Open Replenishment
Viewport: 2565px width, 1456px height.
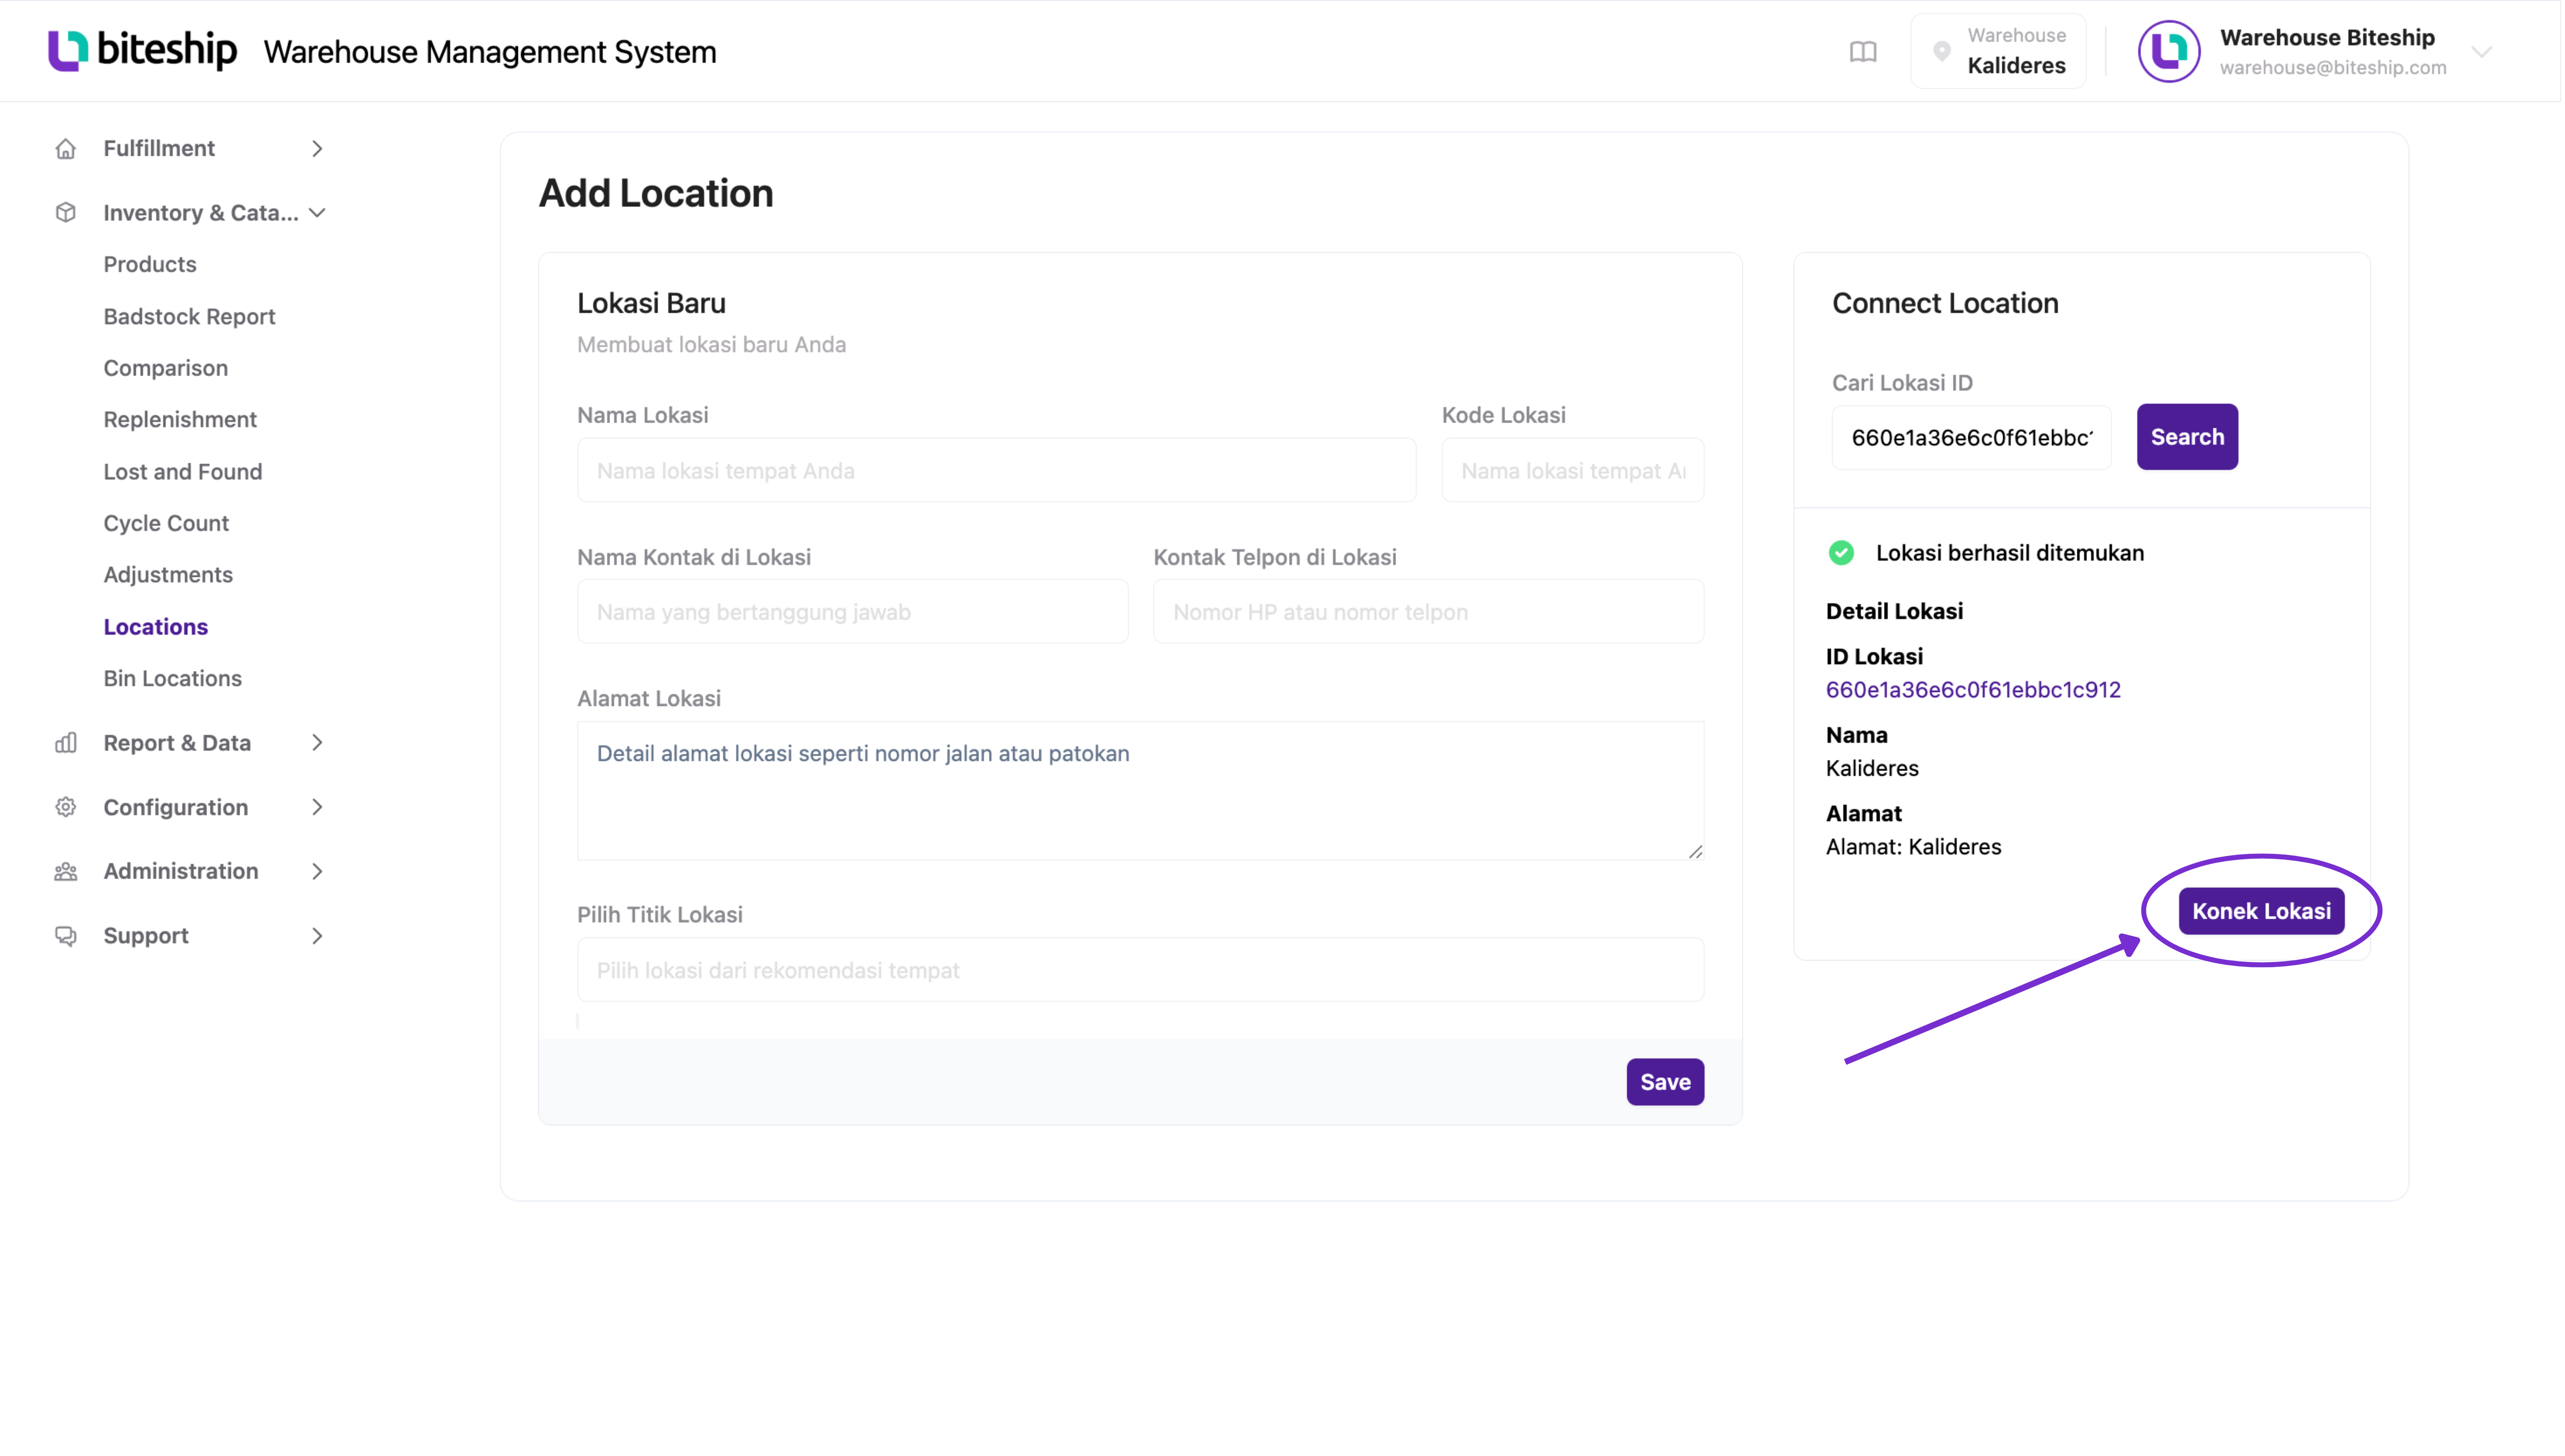(180, 420)
